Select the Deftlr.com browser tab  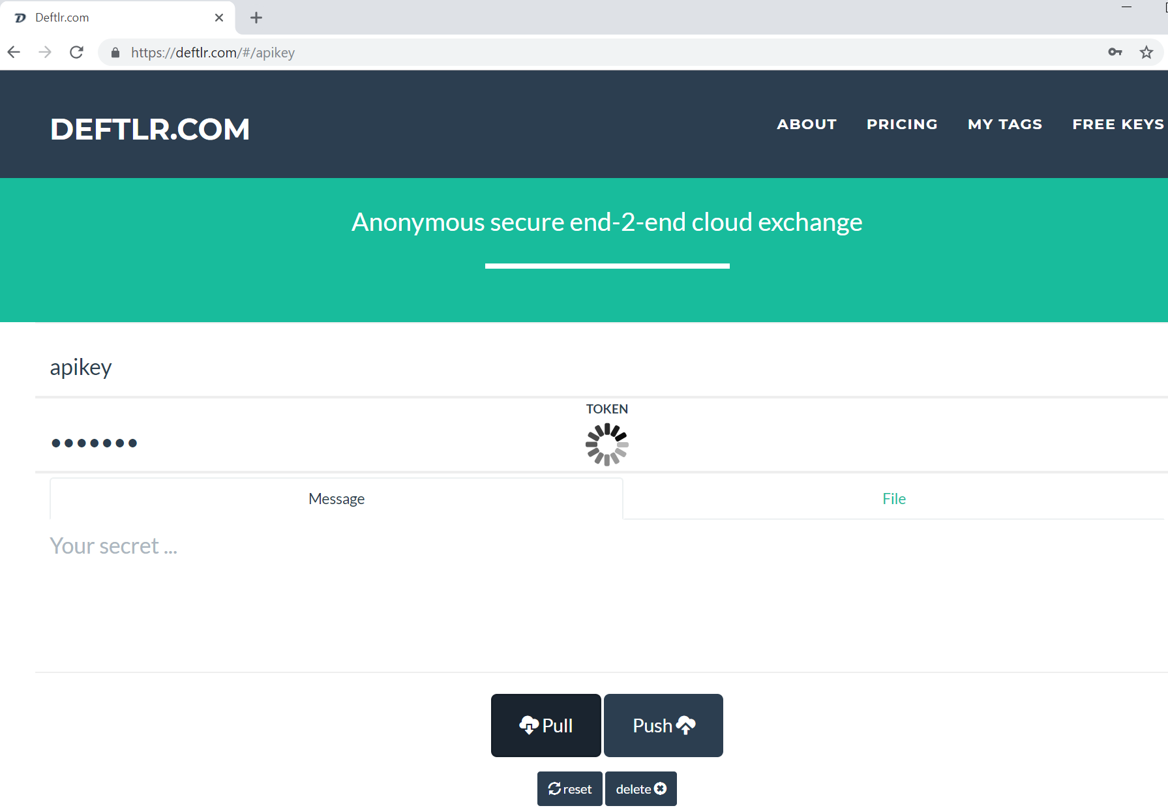pyautogui.click(x=117, y=18)
